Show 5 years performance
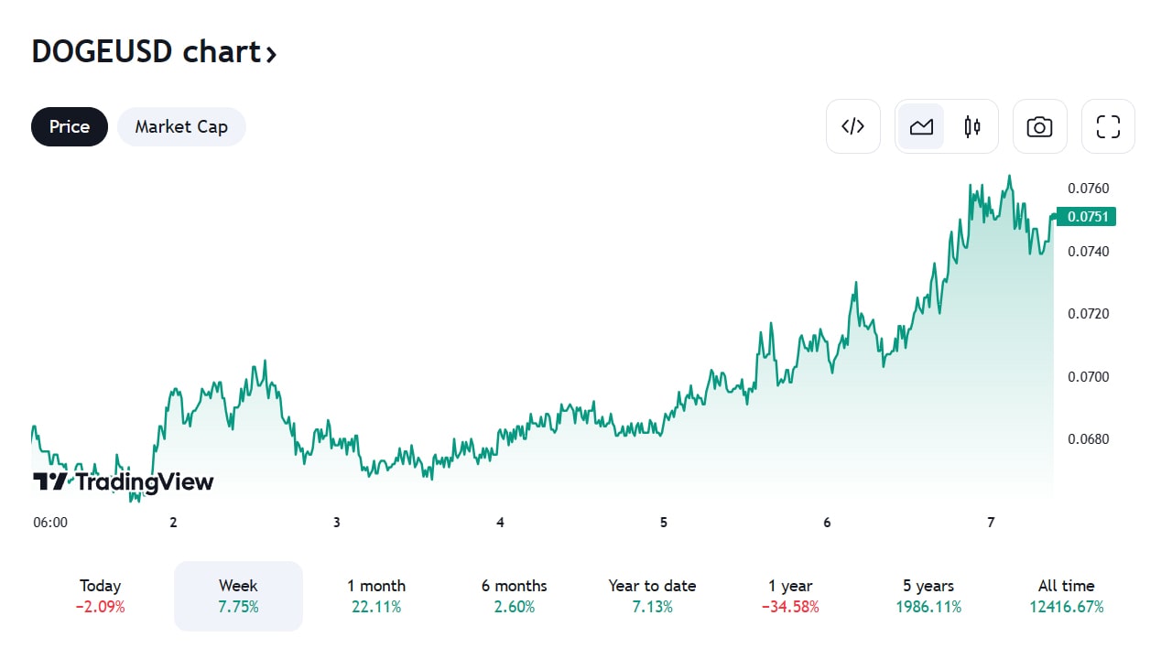 tap(928, 596)
